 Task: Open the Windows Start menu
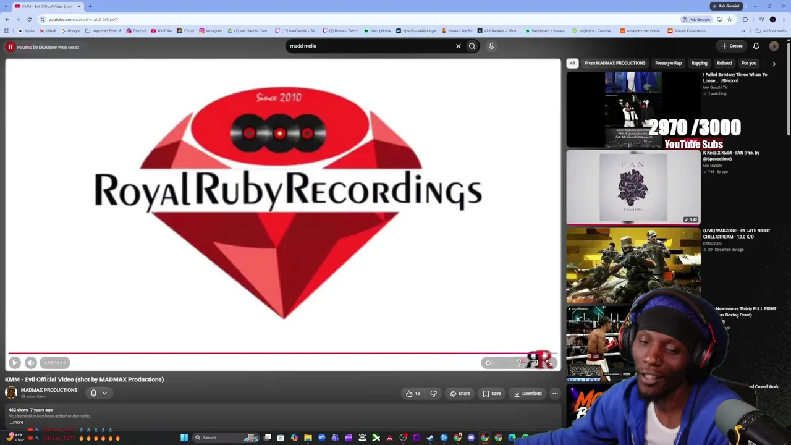184,438
